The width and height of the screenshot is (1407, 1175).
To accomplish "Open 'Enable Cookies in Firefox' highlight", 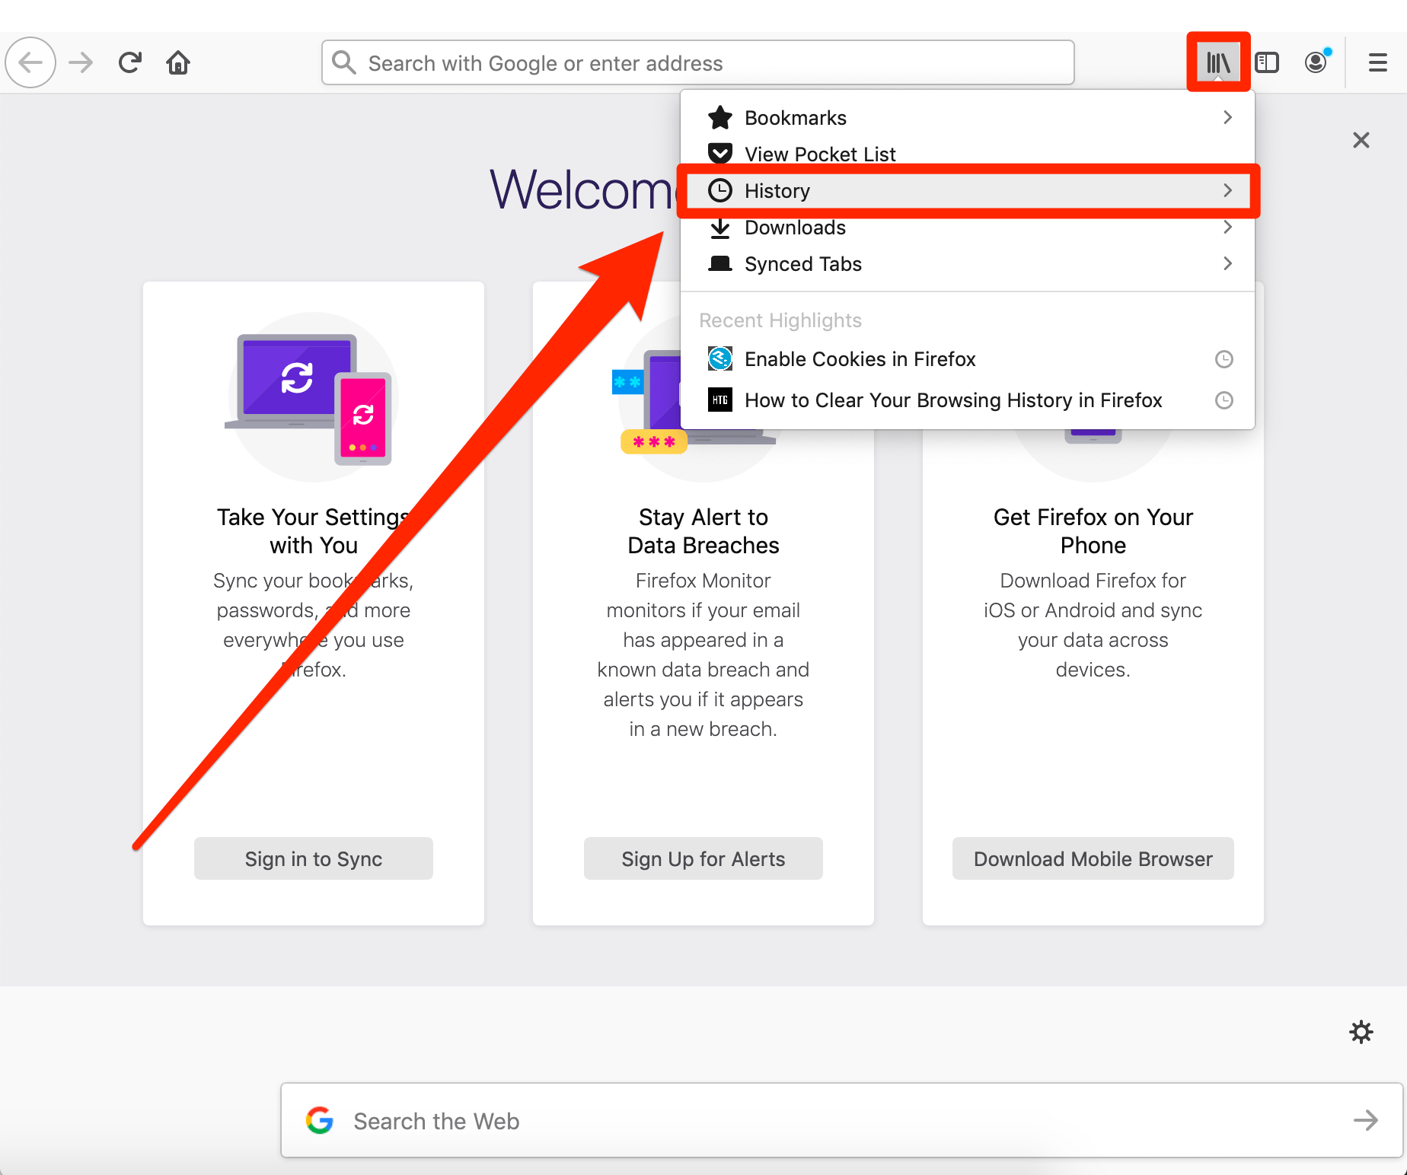I will [x=968, y=359].
